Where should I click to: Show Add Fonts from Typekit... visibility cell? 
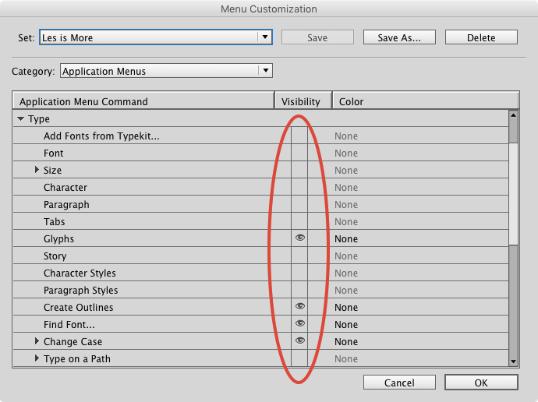299,136
